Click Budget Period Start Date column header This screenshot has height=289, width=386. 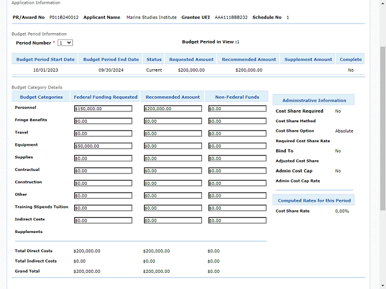[x=45, y=60]
